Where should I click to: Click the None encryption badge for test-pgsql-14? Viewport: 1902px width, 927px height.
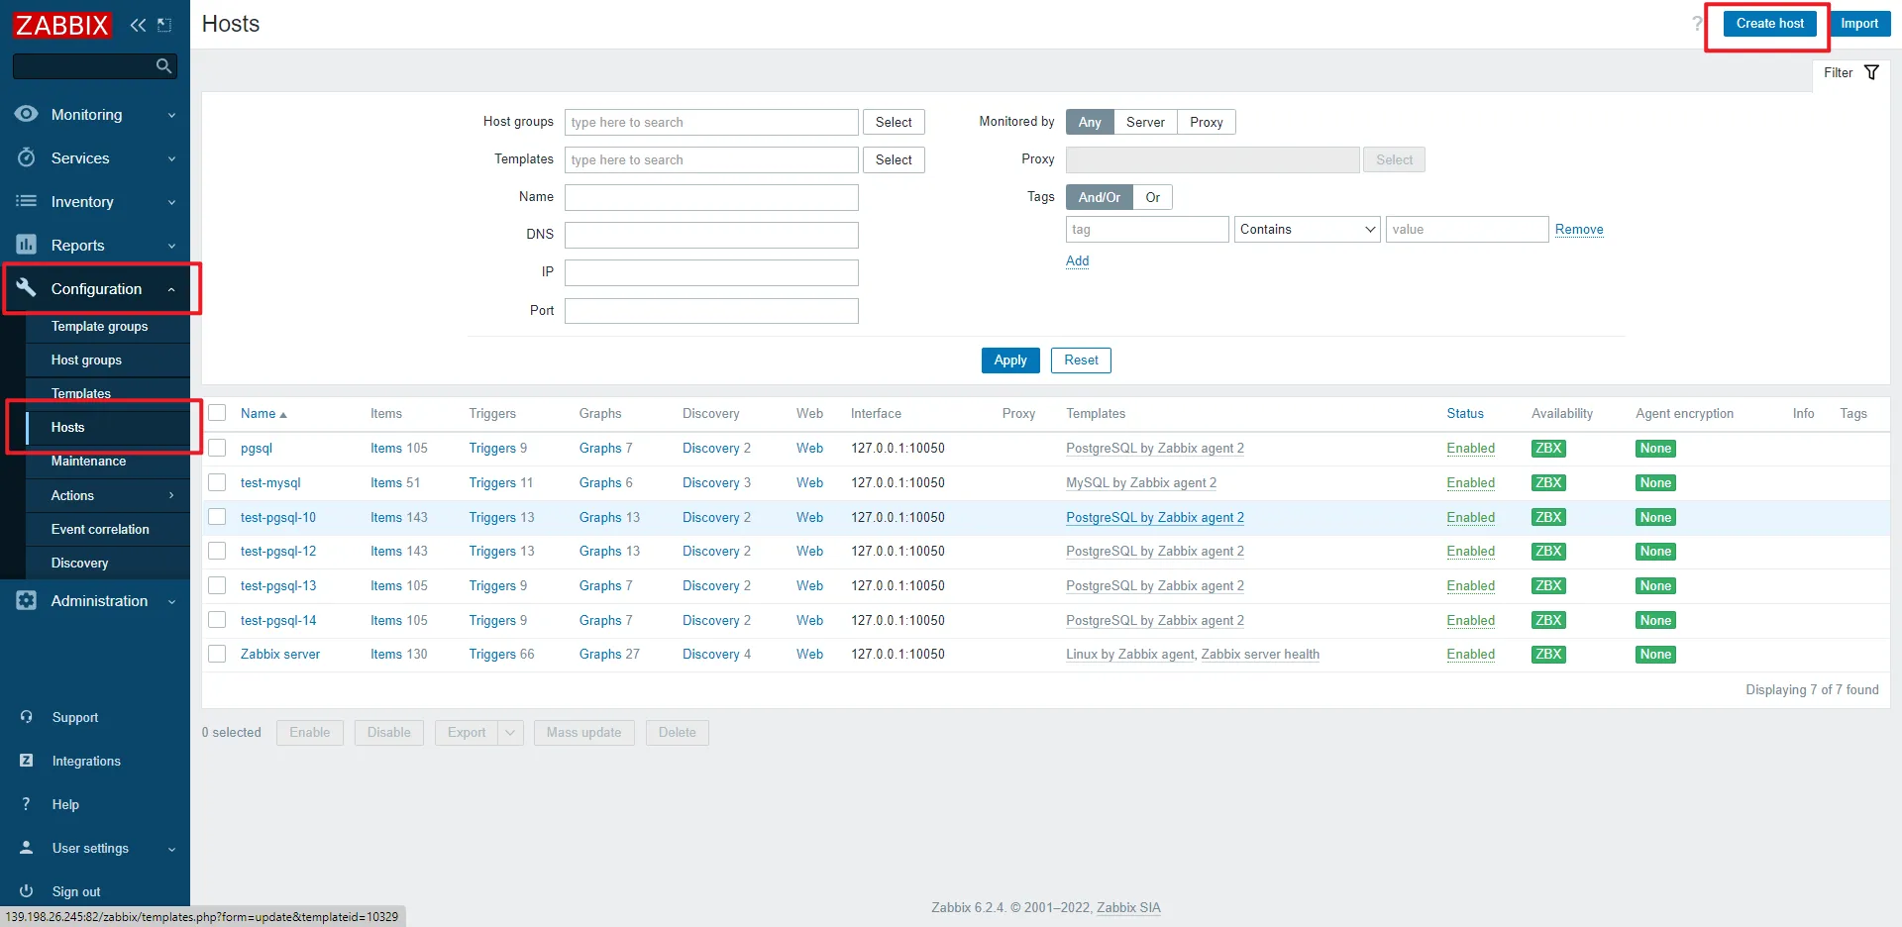(1655, 621)
